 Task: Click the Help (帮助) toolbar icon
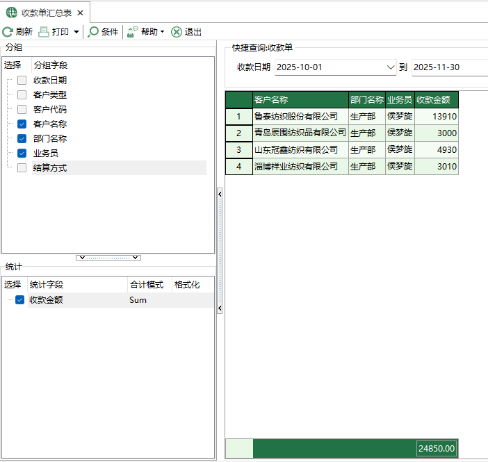pos(132,32)
